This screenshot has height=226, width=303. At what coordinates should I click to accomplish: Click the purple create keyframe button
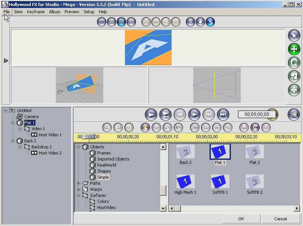pos(145,128)
